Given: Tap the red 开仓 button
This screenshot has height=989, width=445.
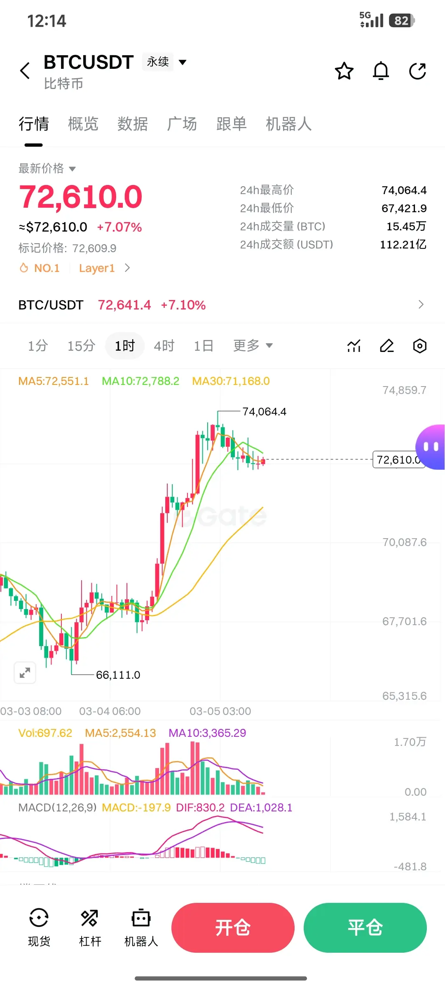Looking at the screenshot, I should click(x=233, y=928).
